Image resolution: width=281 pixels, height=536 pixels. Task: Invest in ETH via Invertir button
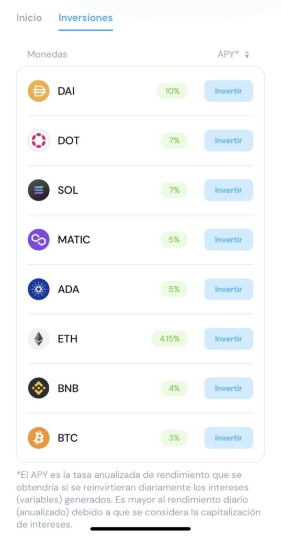point(229,339)
